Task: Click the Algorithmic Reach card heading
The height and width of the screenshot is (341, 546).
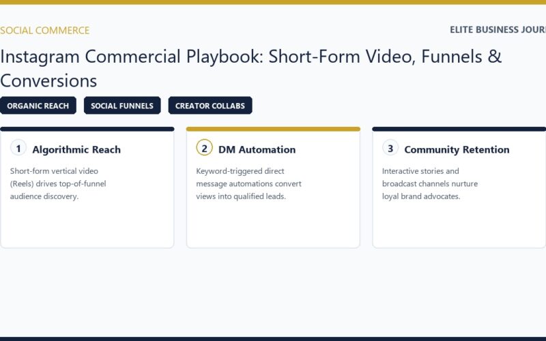Action: 76,149
